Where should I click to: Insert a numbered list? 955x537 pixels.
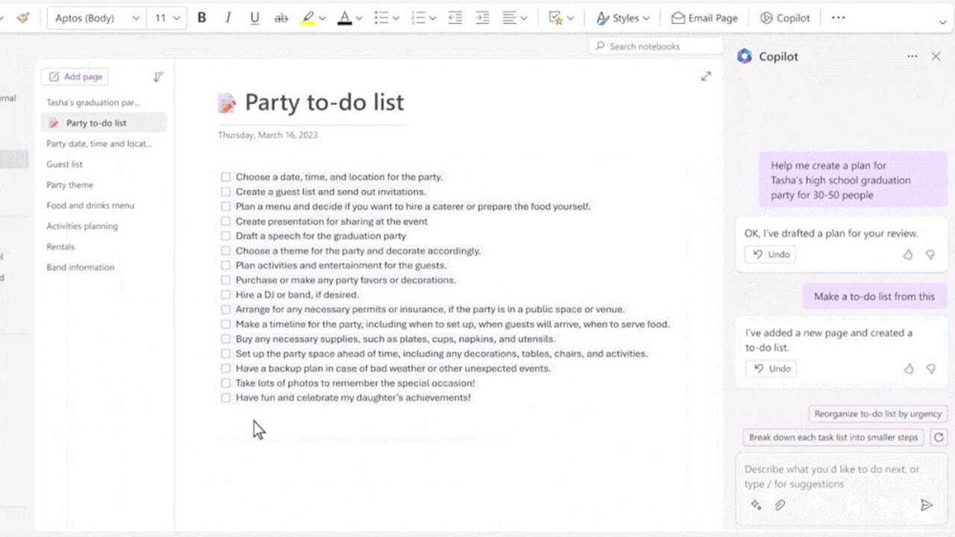tap(418, 18)
